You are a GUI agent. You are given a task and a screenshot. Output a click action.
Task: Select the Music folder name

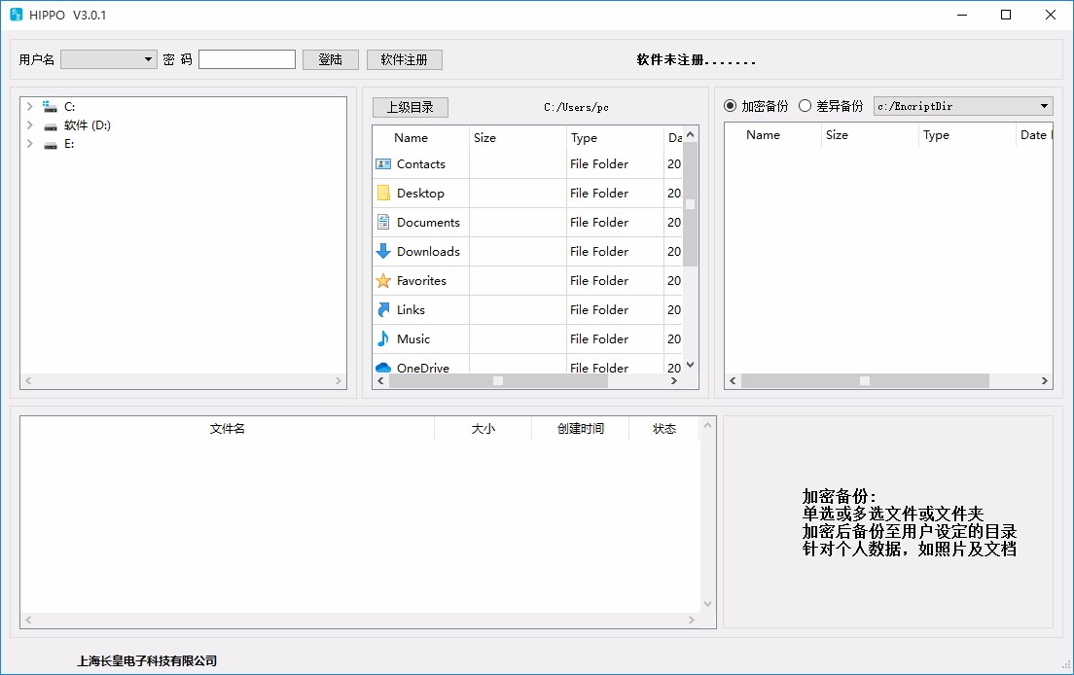point(413,338)
